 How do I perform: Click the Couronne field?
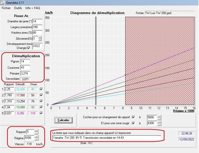click(25, 67)
